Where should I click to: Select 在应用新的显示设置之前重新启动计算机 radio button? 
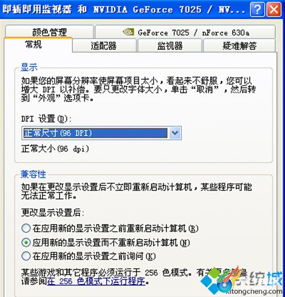[x=26, y=228]
